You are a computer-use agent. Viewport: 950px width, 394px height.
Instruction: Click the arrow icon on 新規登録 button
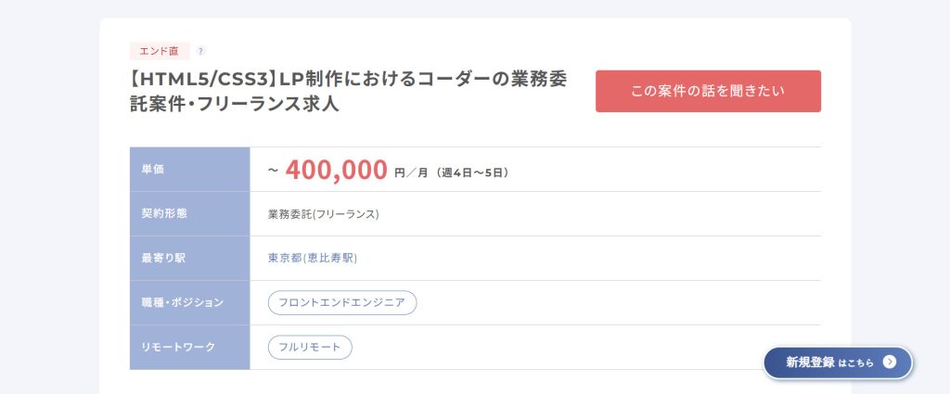(x=889, y=362)
